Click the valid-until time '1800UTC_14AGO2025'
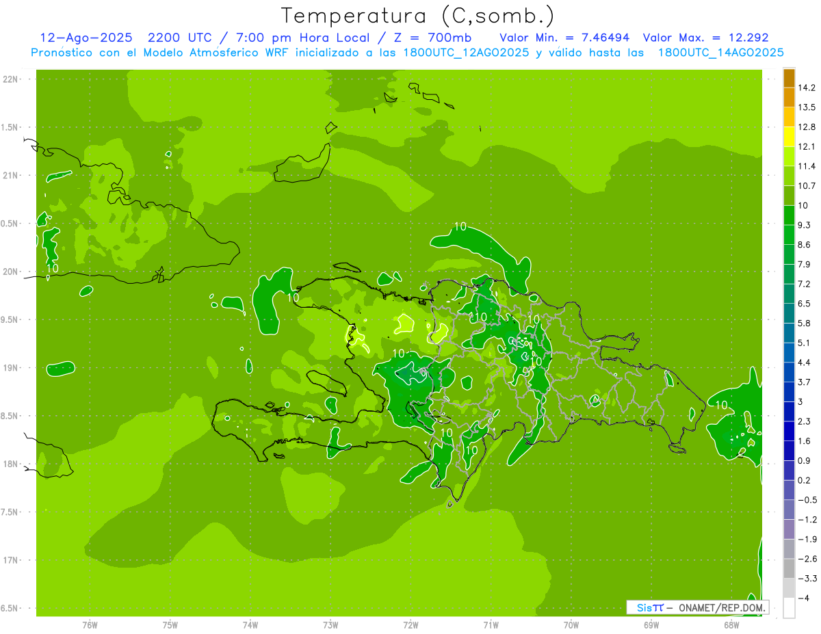This screenshot has height=634, width=821. (720, 53)
